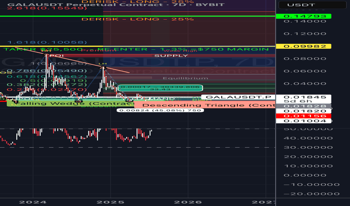Click the GALAUSDT.P symbol price tag
Image resolution: width=350 pixels, height=206 pixels.
pyautogui.click(x=238, y=97)
